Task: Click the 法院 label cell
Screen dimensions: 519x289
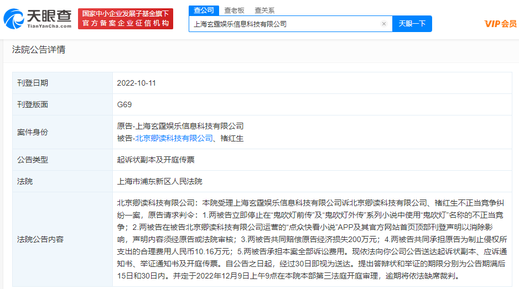Action: [x=63, y=181]
